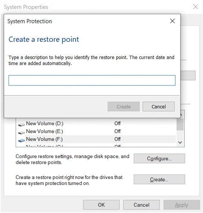
Task: Click the drive list scrollbar thumb
Action: click(x=180, y=124)
